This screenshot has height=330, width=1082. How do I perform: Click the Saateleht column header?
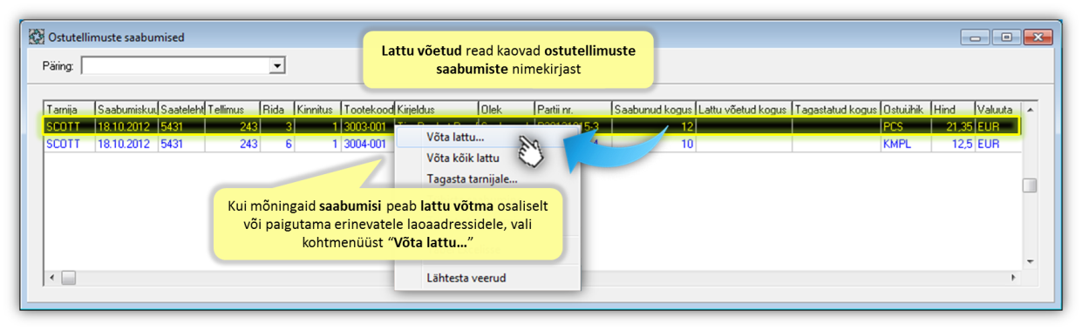[x=181, y=110]
